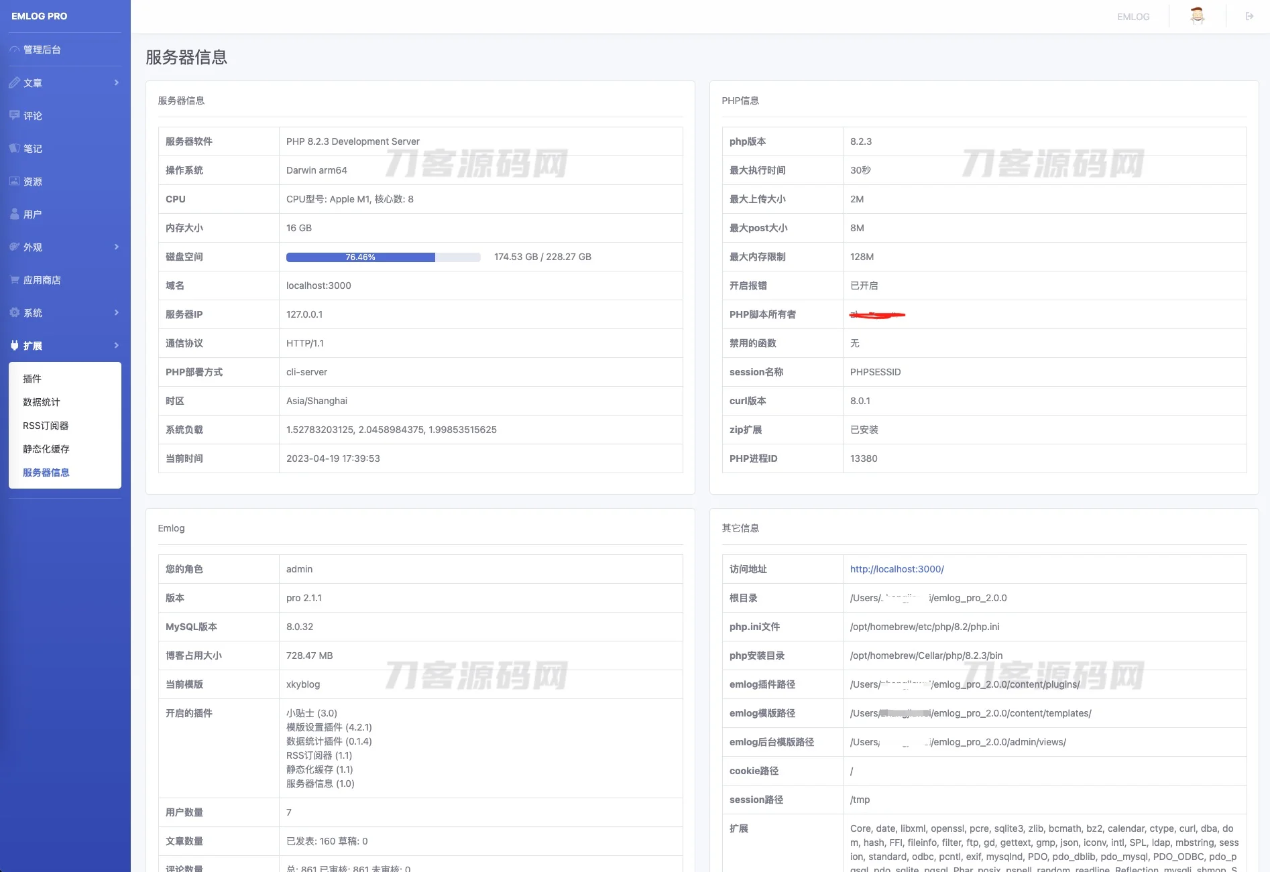Open the http://localhost:3000/ access link
Viewport: 1270px width, 872px height.
click(896, 568)
